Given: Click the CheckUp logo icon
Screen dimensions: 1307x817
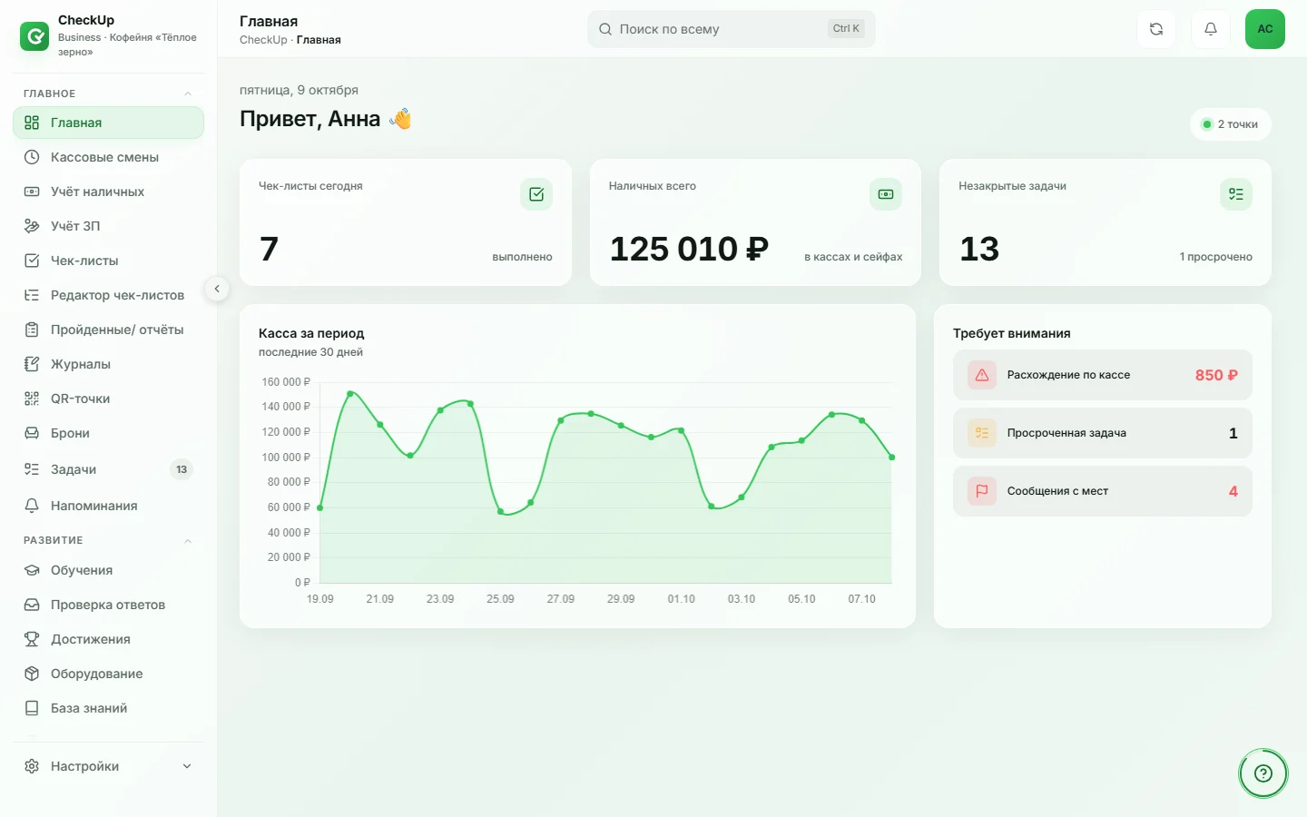Looking at the screenshot, I should coord(34,36).
